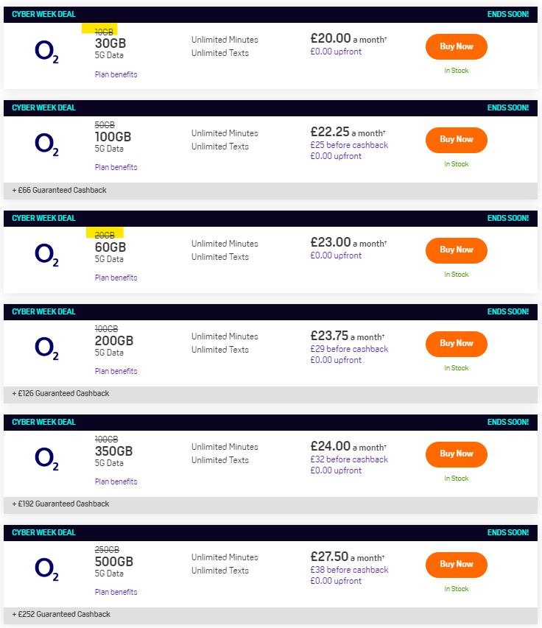Click the £252 Guaranteed Cashback bar
The image size is (542, 628).
pos(270,615)
